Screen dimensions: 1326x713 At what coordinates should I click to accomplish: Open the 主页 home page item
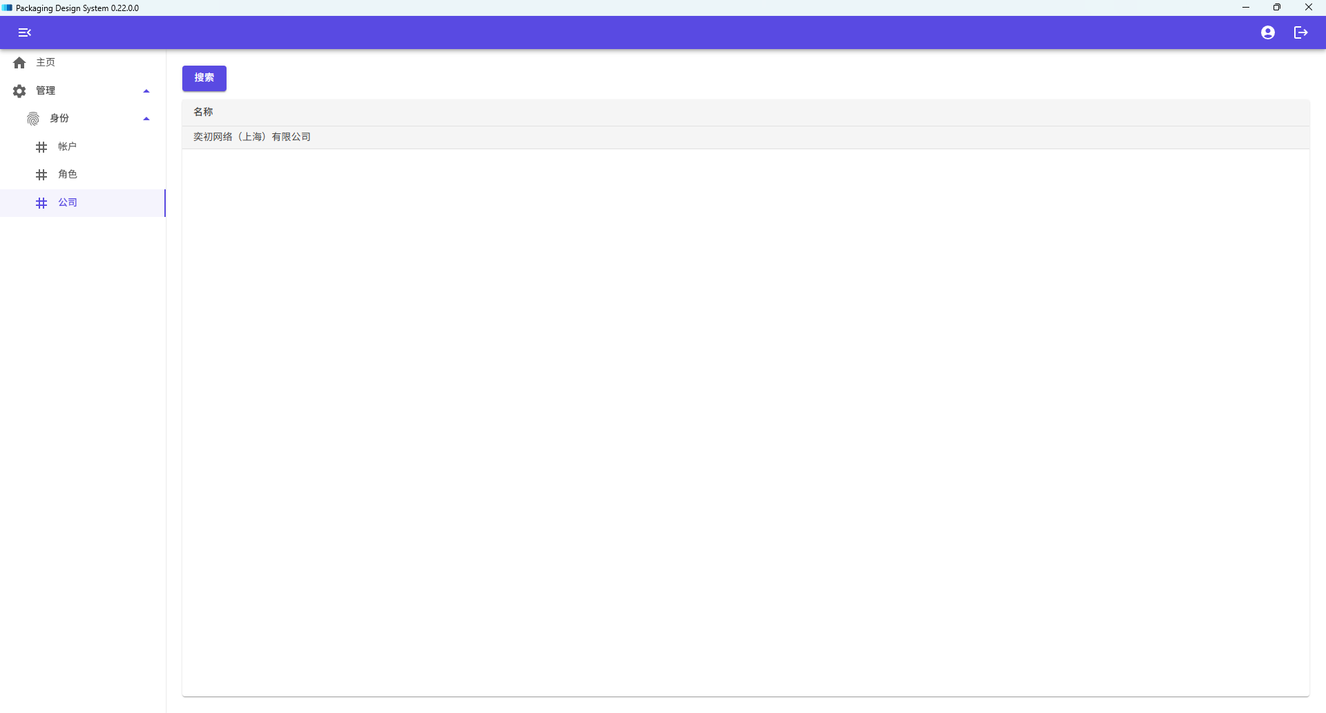tap(83, 63)
